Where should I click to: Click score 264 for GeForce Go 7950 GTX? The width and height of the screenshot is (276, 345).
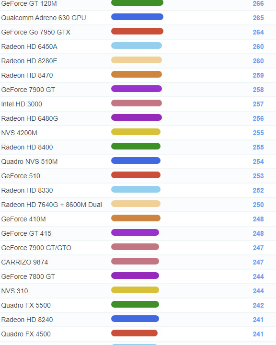point(258,32)
